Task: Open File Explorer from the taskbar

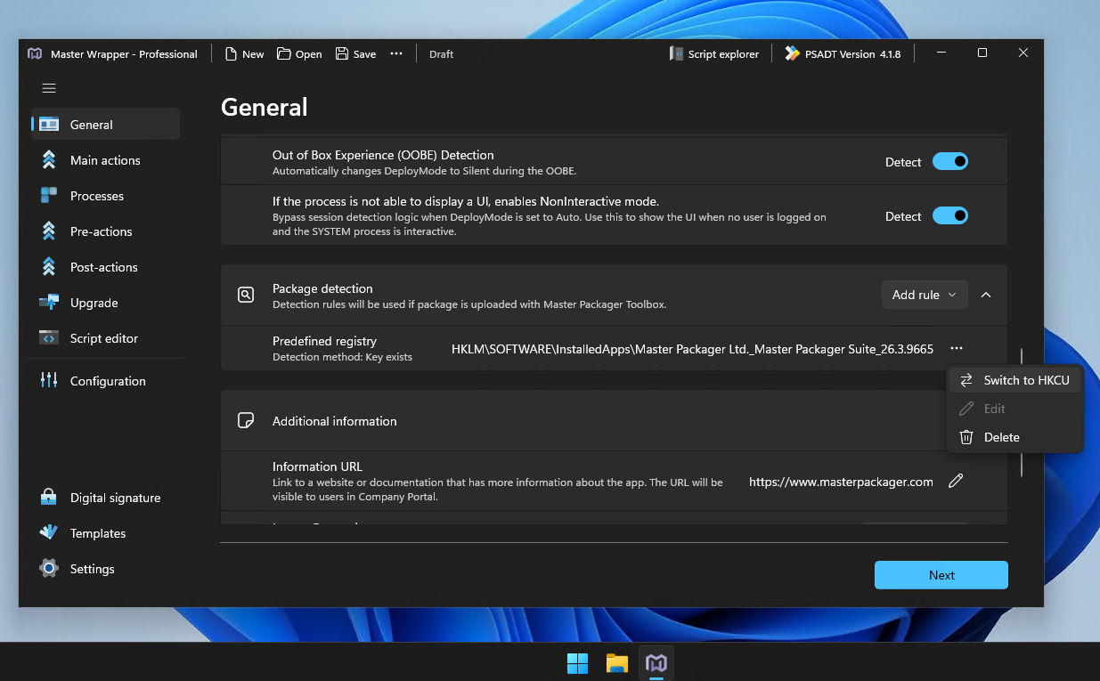Action: 617,663
